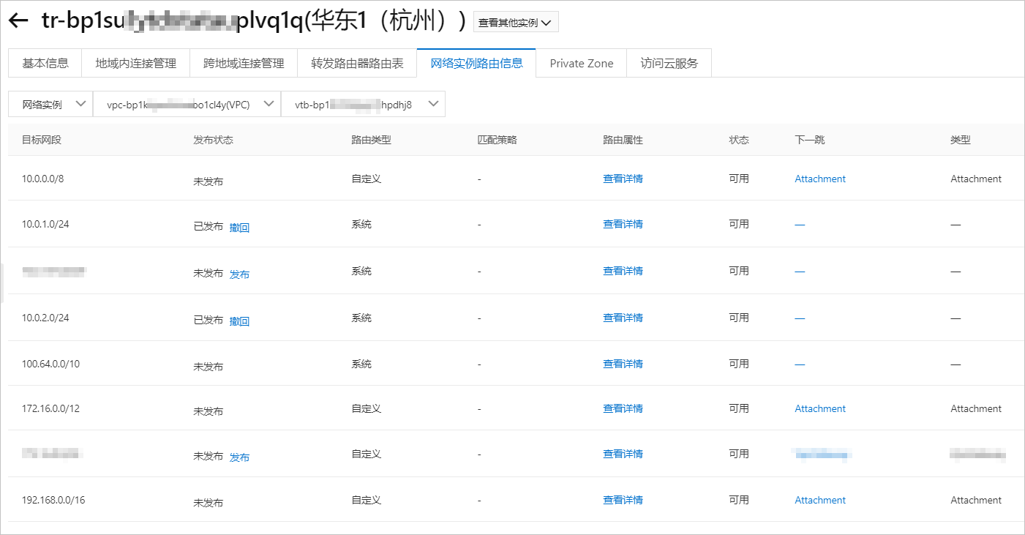
Task: View 查看详情 for the 10.0.0.0/8 route
Action: click(x=623, y=179)
